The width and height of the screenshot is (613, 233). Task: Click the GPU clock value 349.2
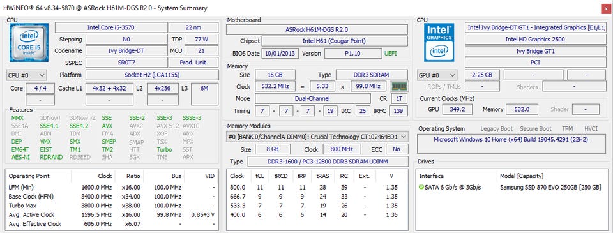tap(457, 109)
